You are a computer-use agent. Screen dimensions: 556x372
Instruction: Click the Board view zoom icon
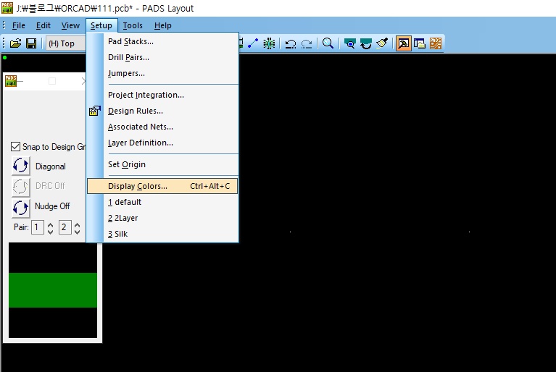[x=350, y=43]
